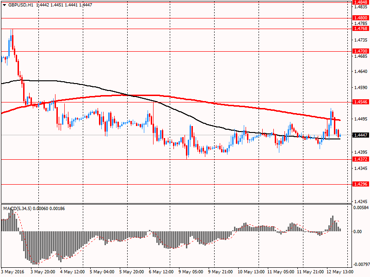Screen dimensions: 370x277
Task: Click the 3 May 2016 time label
Action: tap(13, 272)
